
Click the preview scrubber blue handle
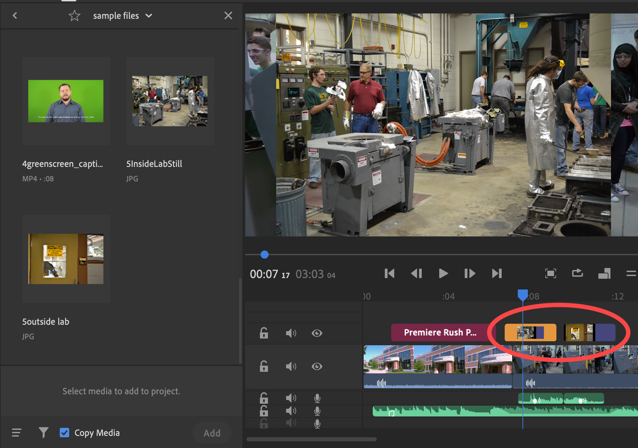(265, 255)
